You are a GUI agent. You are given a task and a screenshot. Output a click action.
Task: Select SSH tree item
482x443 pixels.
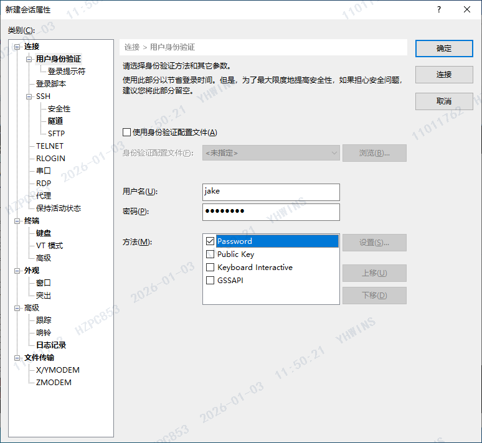43,96
